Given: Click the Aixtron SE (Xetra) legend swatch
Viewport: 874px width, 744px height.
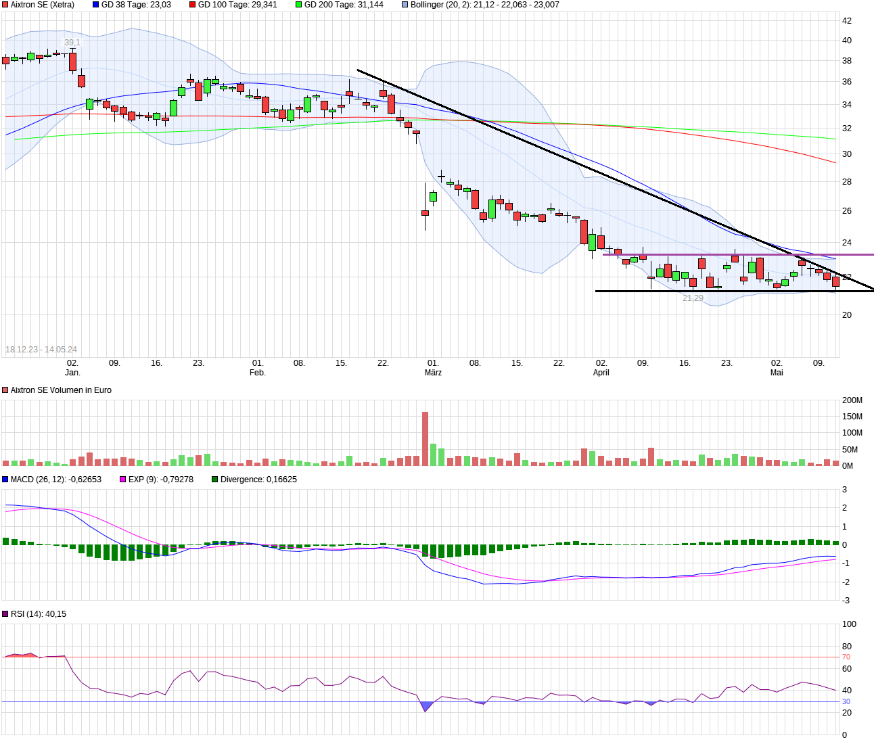Looking at the screenshot, I should [5, 5].
